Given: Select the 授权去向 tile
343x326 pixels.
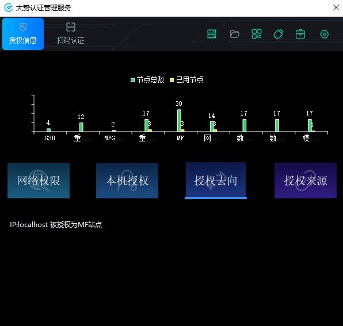Looking at the screenshot, I should [216, 181].
